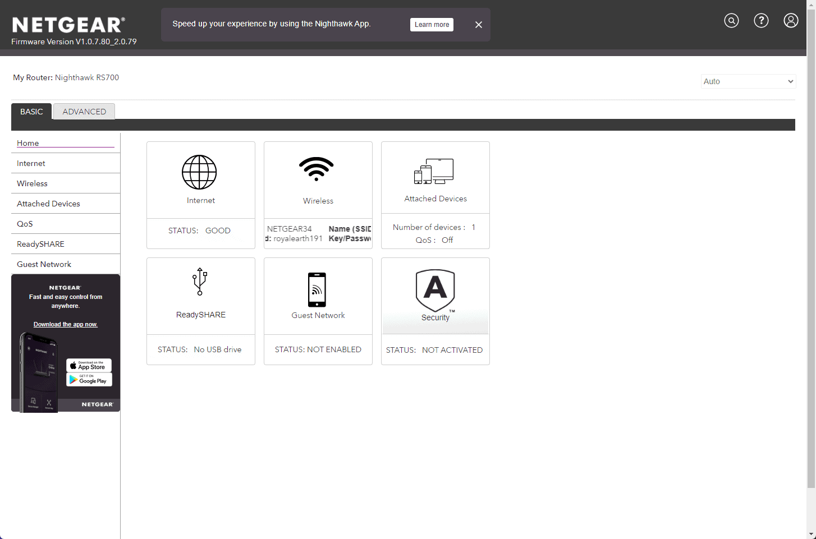
Task: Select Guest Network in sidebar menu
Action: point(44,264)
